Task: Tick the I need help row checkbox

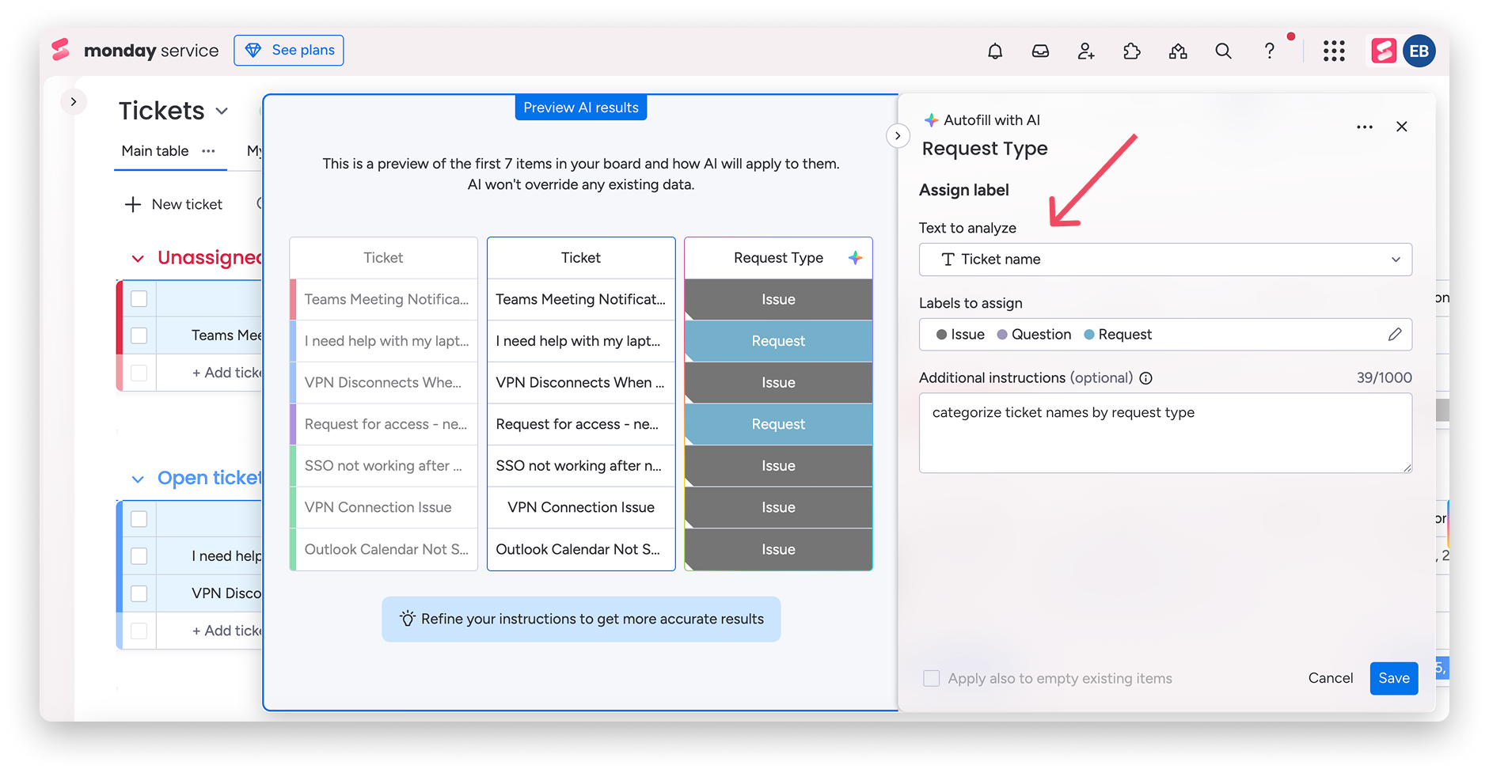Action: (139, 556)
